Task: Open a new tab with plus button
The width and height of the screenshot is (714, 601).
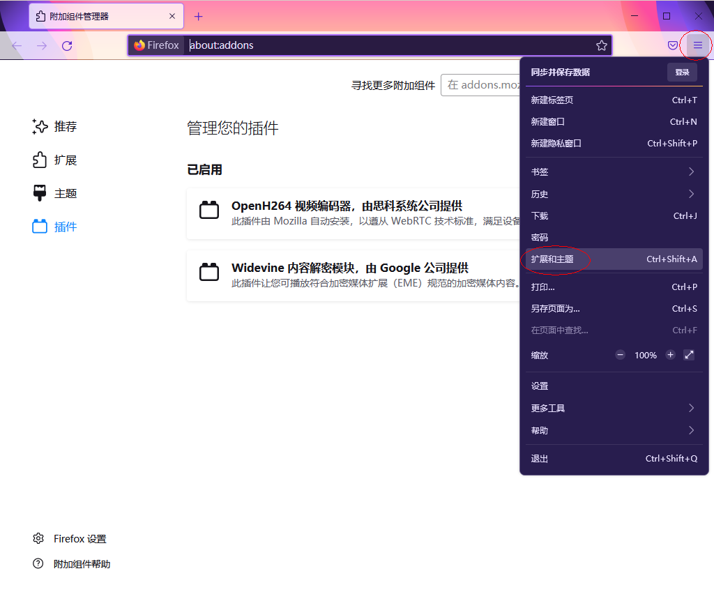Action: click(x=198, y=17)
